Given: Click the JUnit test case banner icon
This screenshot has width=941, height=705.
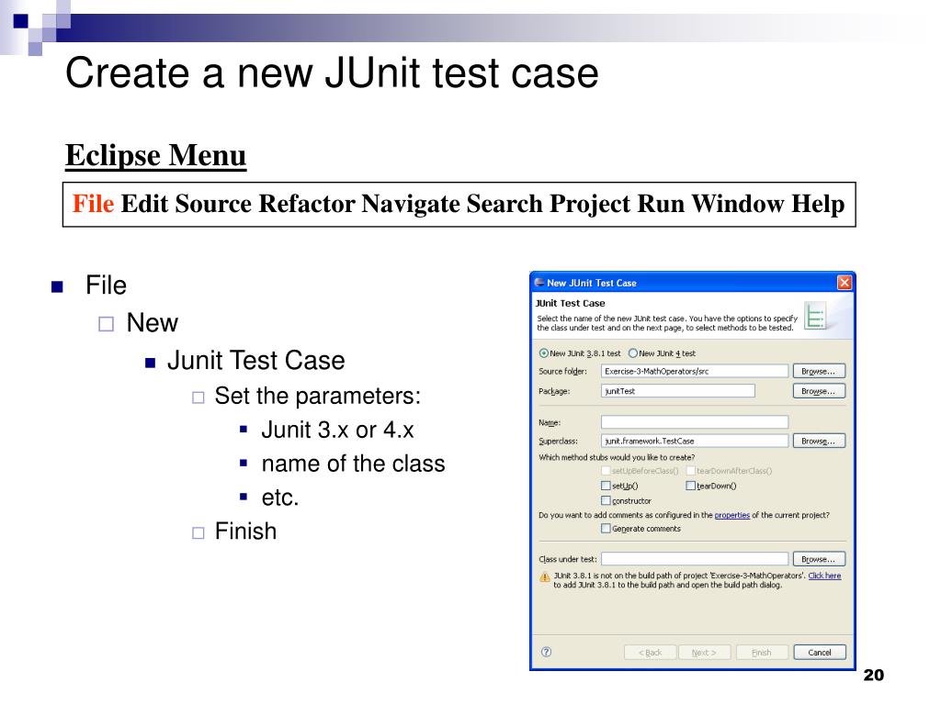Looking at the screenshot, I should (x=815, y=316).
